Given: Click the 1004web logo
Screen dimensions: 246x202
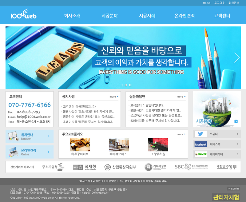Looking at the screenshot, I should tap(23, 15).
